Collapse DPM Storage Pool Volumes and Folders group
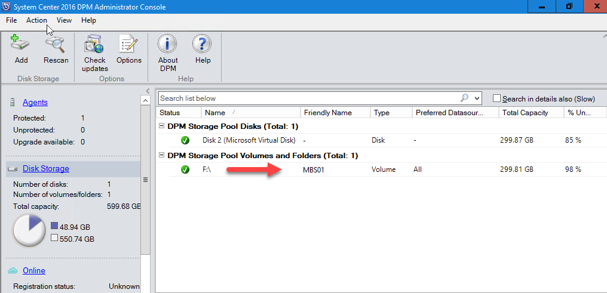Screen dimensions: 607x293 [x=162, y=155]
